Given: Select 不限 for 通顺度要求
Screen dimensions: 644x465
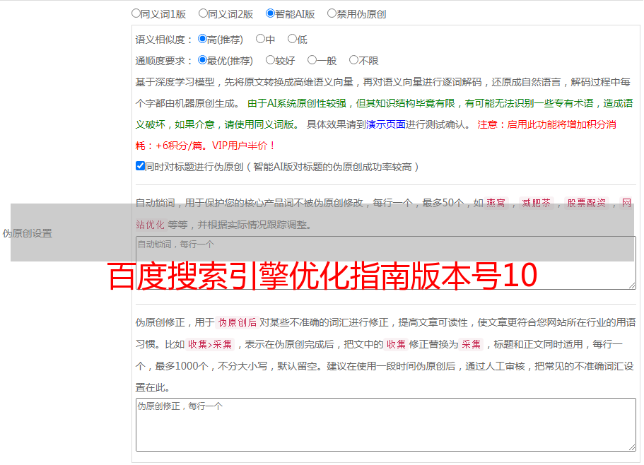Looking at the screenshot, I should 353,60.
